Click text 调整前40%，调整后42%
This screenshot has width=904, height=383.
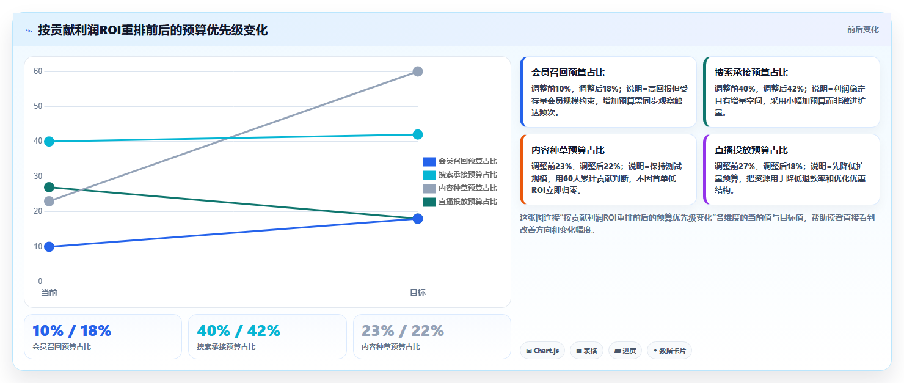(x=760, y=89)
